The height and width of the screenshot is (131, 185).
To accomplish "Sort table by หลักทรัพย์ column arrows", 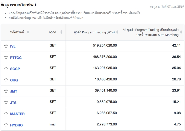I will pos(28,32).
